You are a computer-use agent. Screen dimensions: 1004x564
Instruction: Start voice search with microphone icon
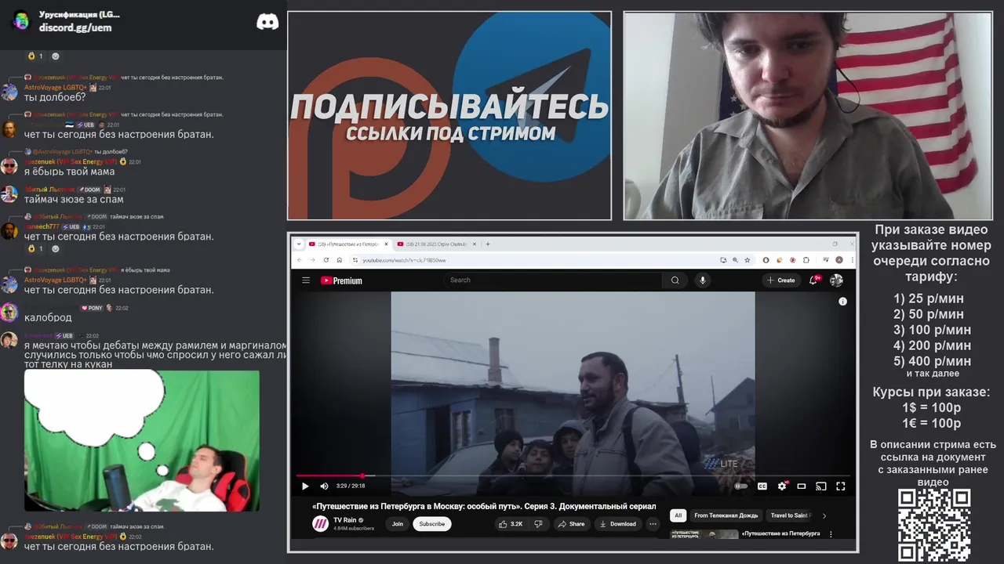coord(703,280)
